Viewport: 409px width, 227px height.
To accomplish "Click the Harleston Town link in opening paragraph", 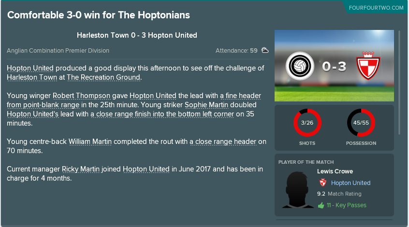I will point(32,77).
